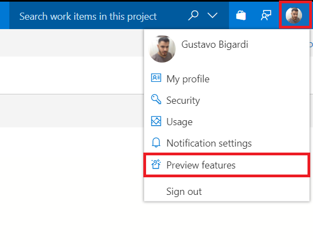Open the feedback chat icon
The height and width of the screenshot is (247, 313).
pyautogui.click(x=266, y=15)
